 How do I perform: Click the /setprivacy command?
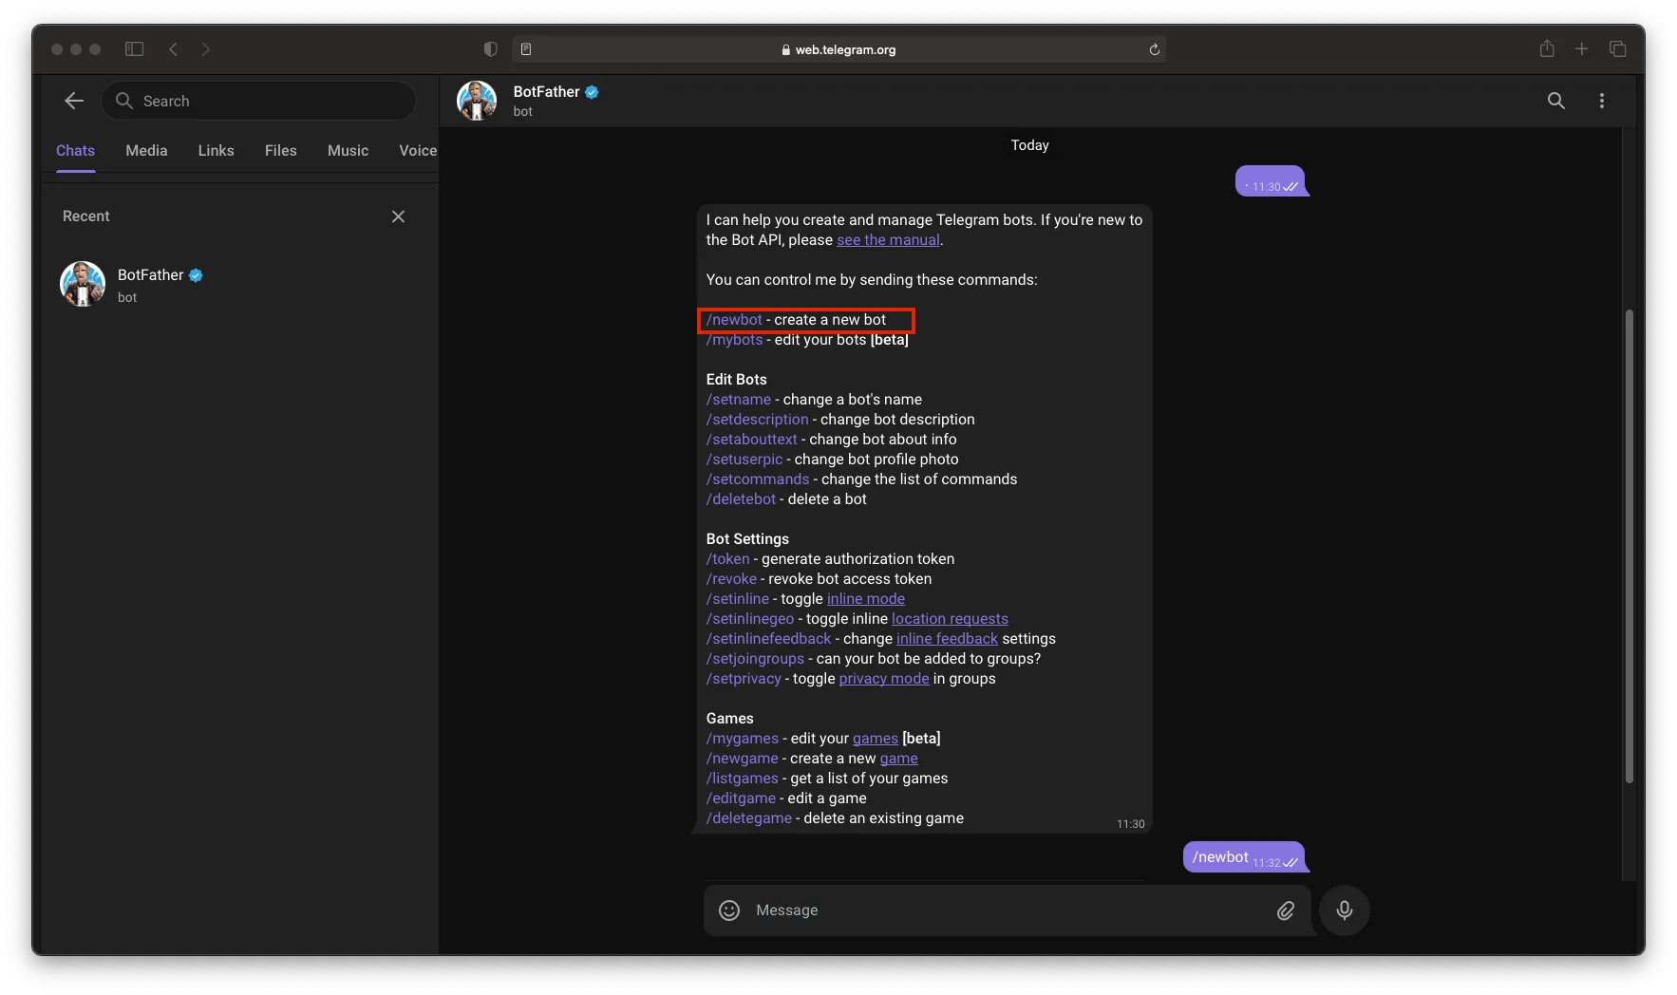tap(744, 679)
